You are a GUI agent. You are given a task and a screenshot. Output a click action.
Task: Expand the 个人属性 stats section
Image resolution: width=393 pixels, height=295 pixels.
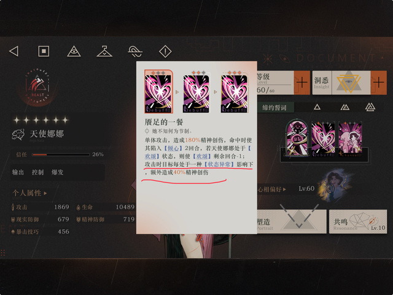tap(29, 193)
